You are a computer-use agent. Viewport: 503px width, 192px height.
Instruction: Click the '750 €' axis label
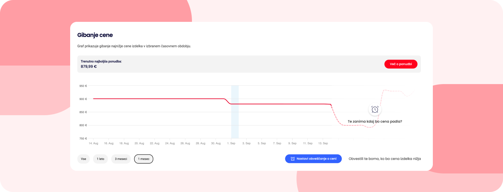point(83,139)
